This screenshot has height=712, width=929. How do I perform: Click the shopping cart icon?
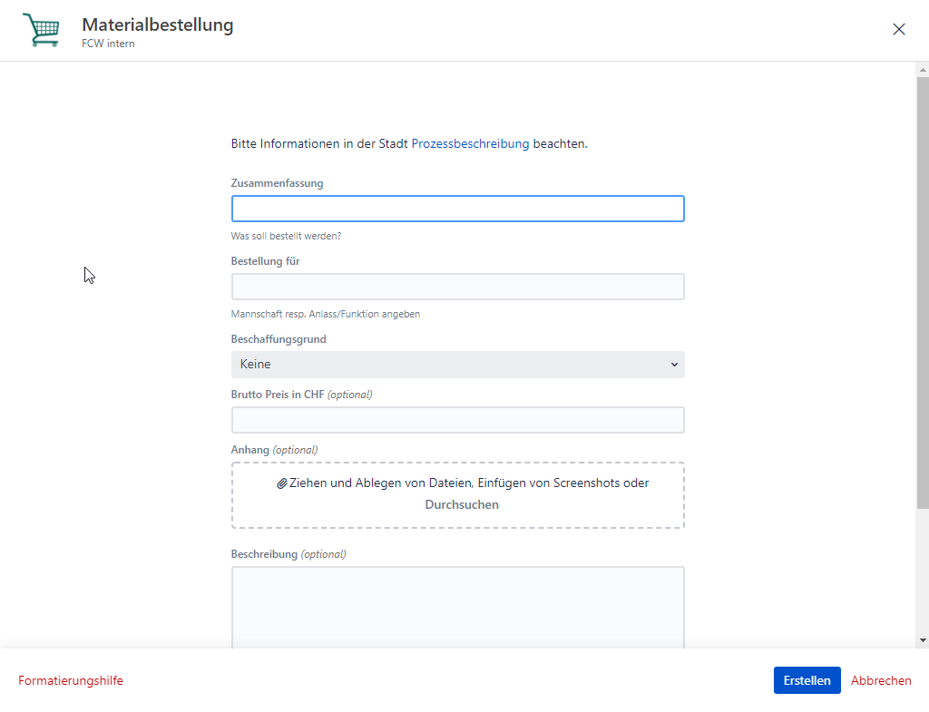(x=41, y=30)
